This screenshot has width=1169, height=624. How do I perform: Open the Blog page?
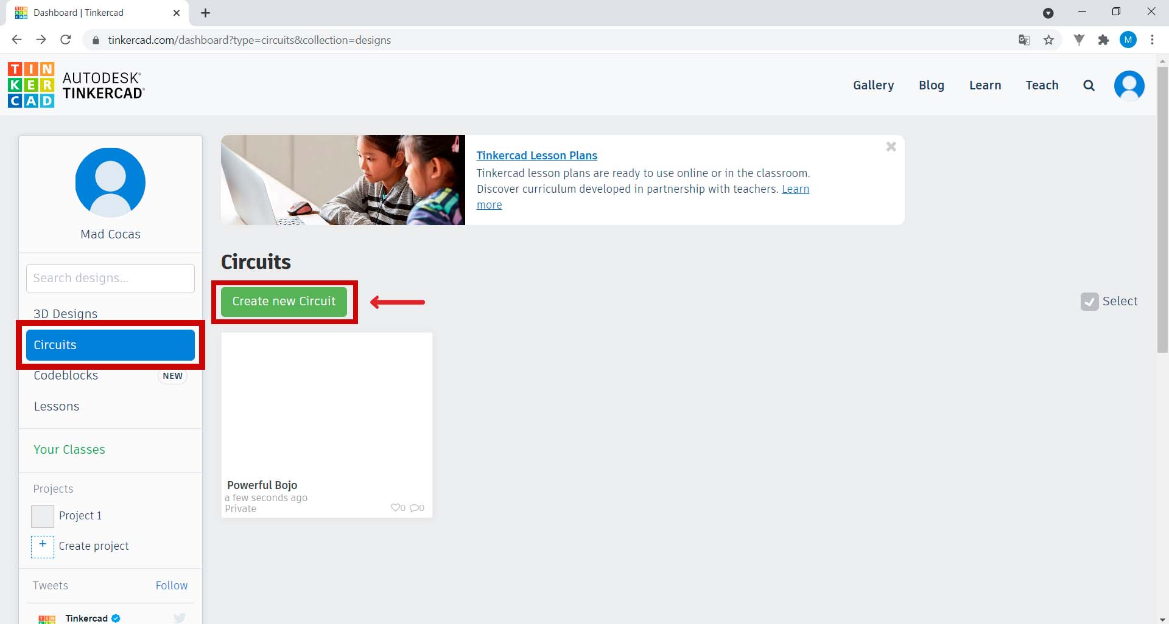932,85
